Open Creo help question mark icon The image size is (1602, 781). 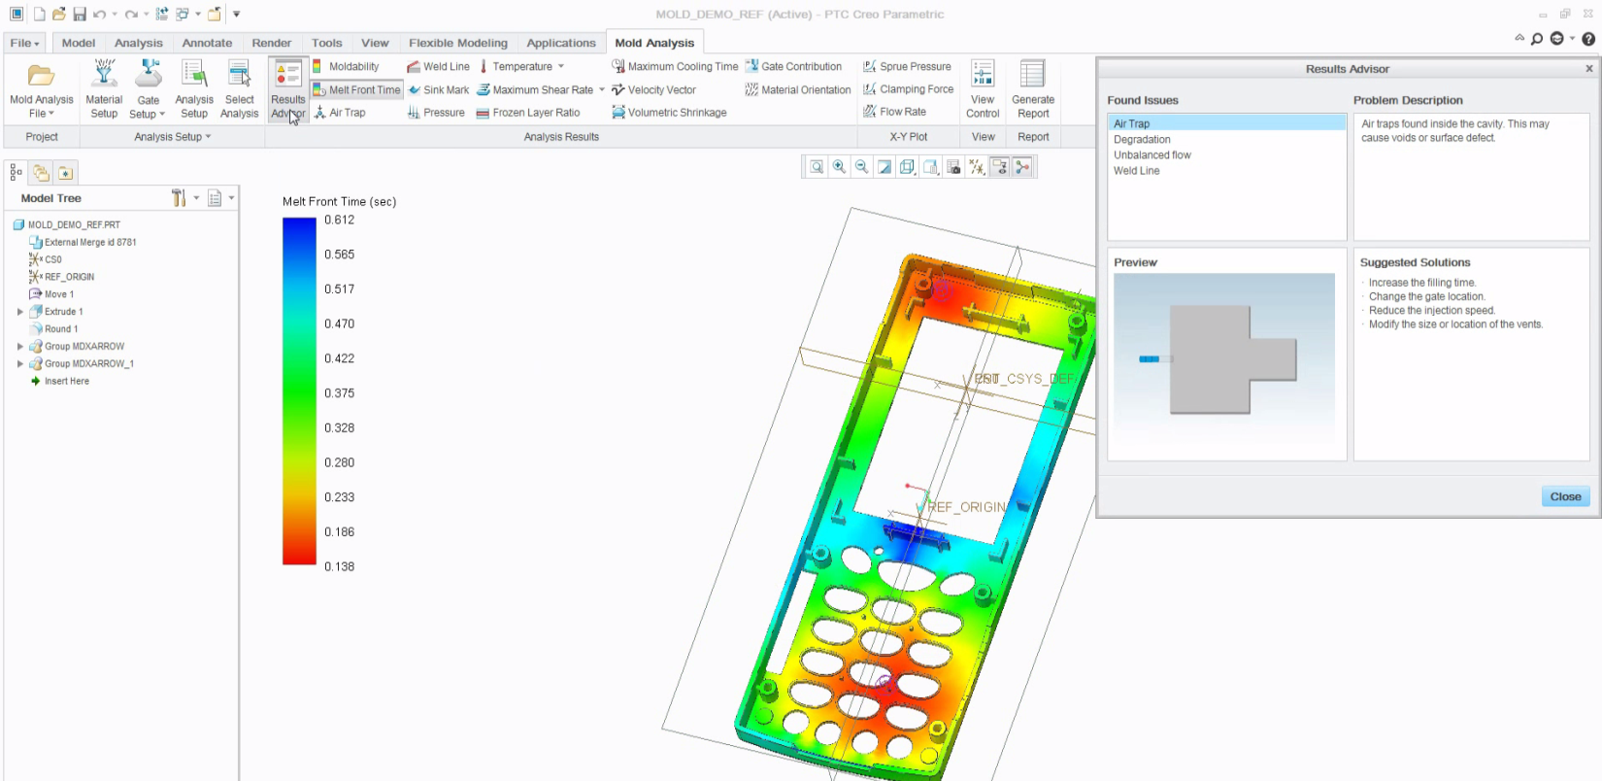coord(1588,39)
